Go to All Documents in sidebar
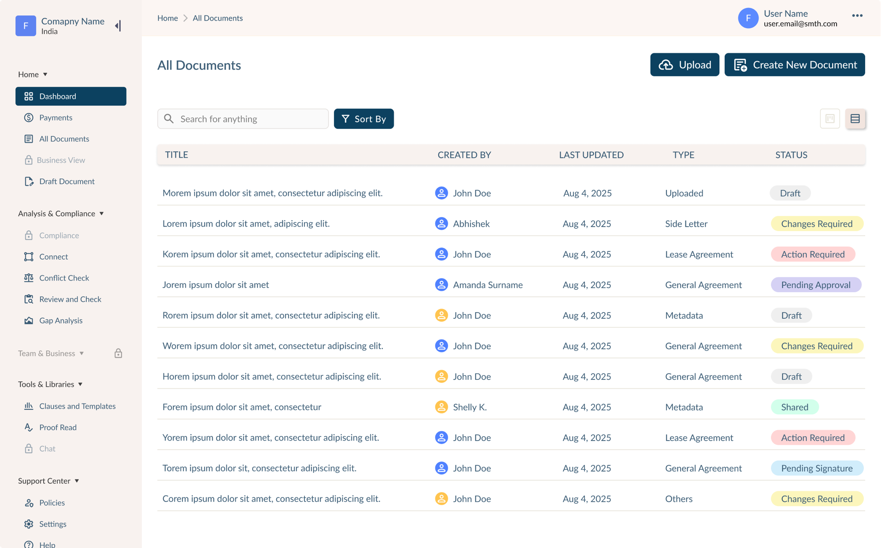 tap(64, 139)
